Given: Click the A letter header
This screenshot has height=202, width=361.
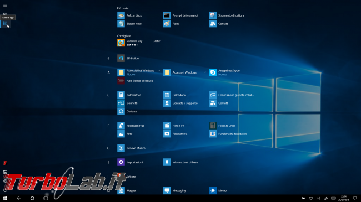Looking at the screenshot, I should [108, 72].
